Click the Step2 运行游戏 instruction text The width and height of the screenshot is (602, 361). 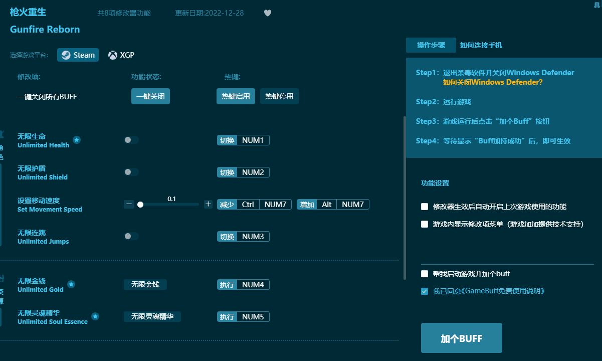[444, 102]
